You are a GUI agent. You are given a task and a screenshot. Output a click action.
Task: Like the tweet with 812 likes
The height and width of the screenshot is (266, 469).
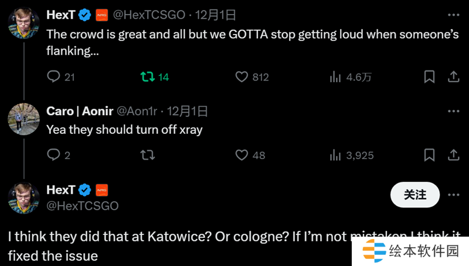click(252, 77)
